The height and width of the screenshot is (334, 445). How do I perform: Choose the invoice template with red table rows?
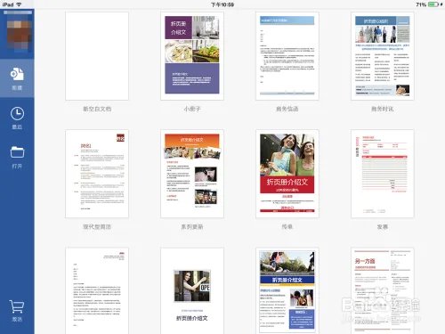coord(383,174)
